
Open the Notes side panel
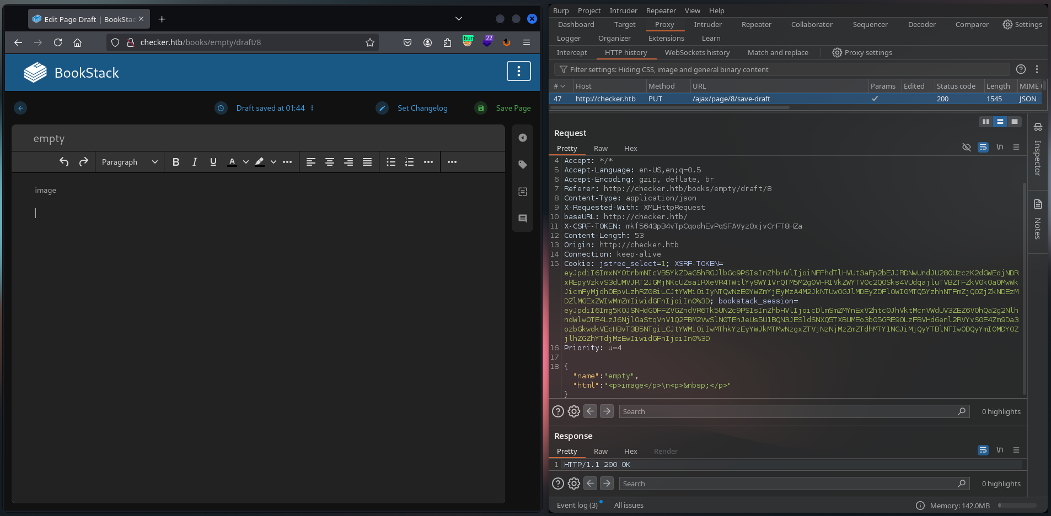(1038, 220)
